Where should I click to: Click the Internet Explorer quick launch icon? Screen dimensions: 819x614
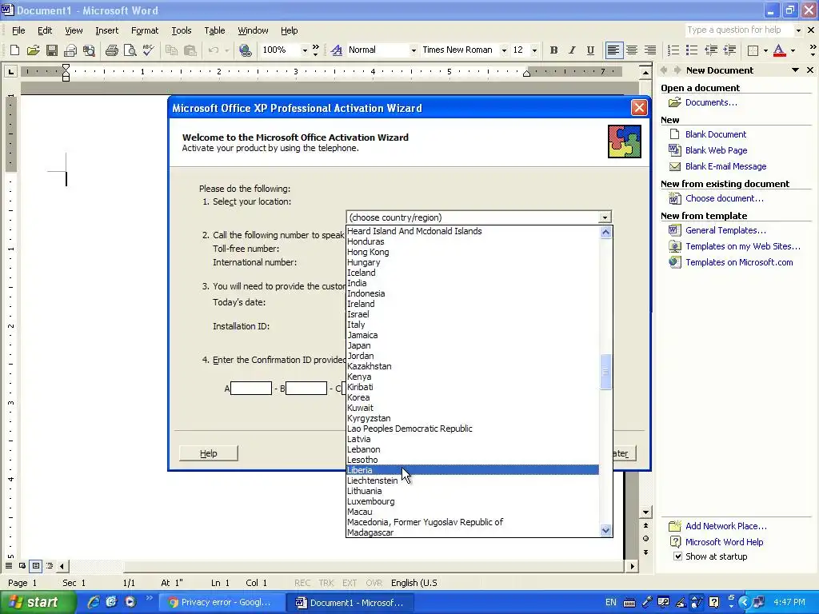click(x=93, y=602)
